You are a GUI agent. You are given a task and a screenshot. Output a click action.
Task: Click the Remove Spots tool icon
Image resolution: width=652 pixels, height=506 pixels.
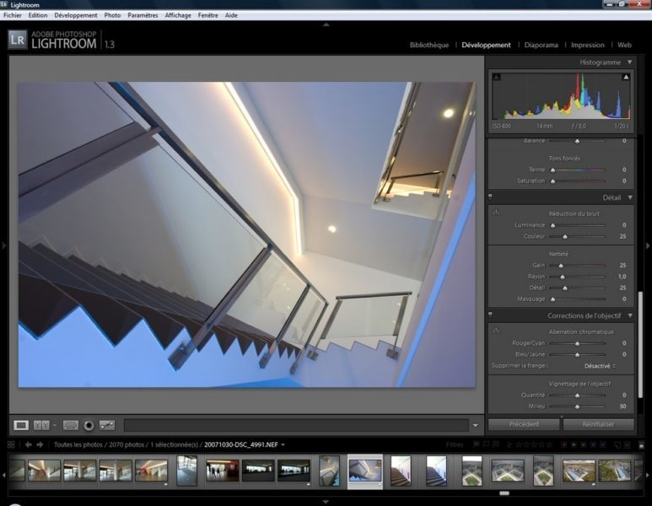pos(107,425)
